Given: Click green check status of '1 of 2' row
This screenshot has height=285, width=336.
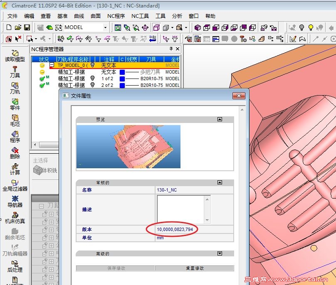Looking at the screenshot, I should pos(42,79).
